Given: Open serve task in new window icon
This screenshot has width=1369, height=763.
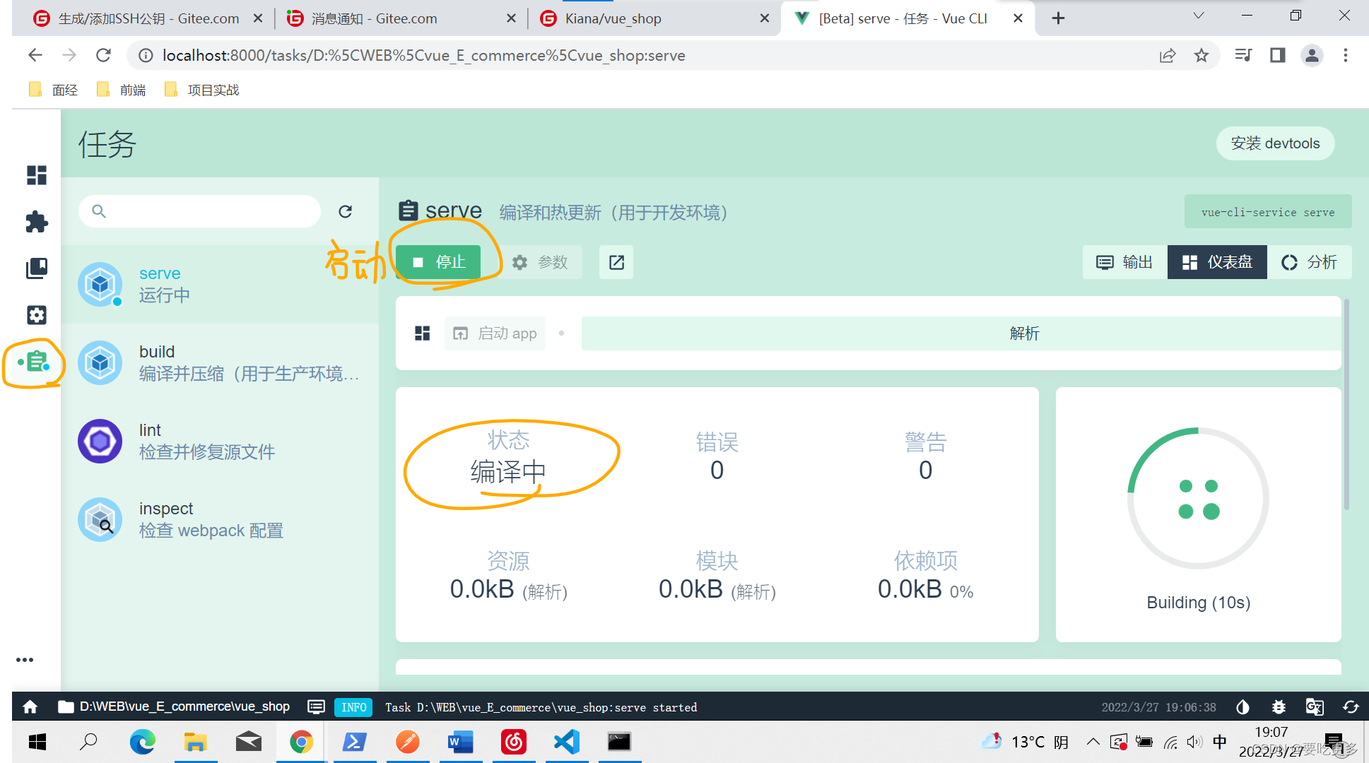Looking at the screenshot, I should pyautogui.click(x=616, y=262).
